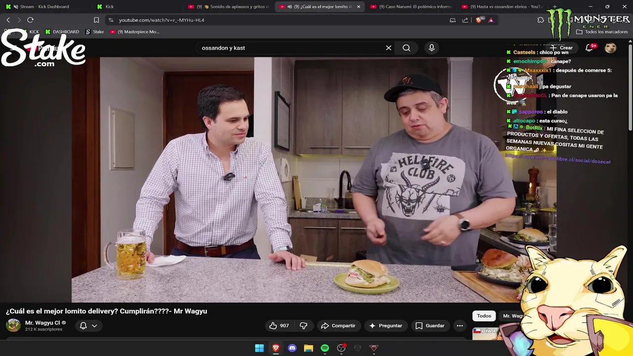Bookmark this page with the bookmark icon
633x356 pixels.
pos(96,20)
